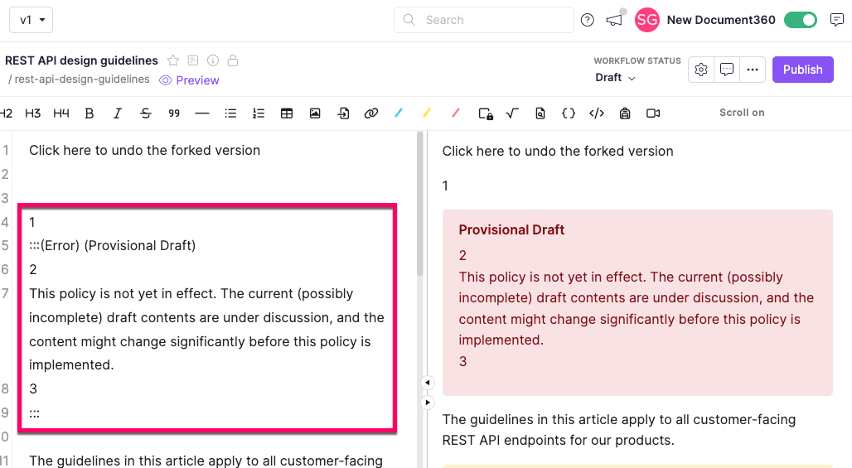Collapse preview pane with right arrow
The height and width of the screenshot is (468, 852).
(x=427, y=403)
